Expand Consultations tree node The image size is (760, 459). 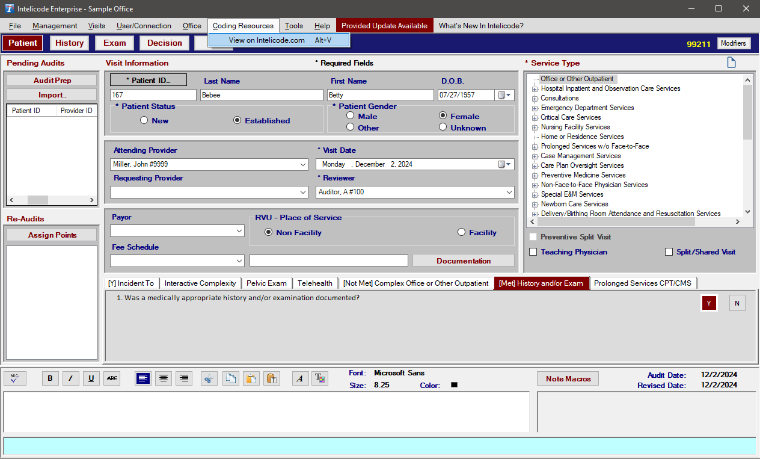(x=535, y=98)
